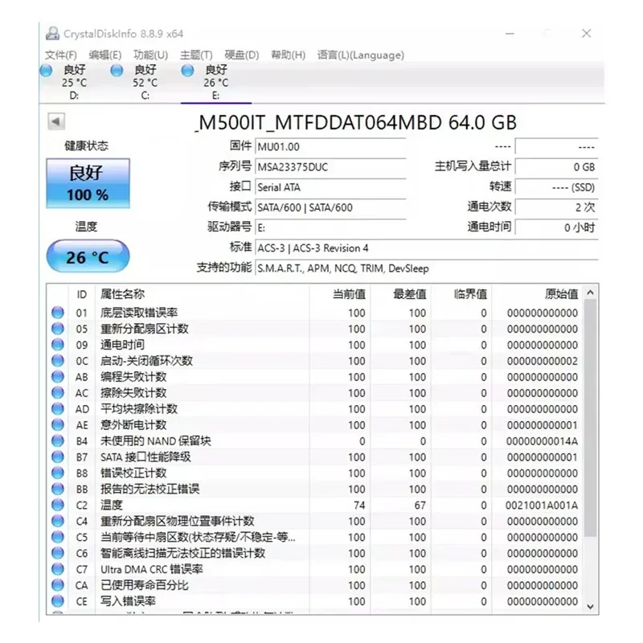Click the status orb for attribute C6
The width and height of the screenshot is (643, 643).
coord(58,553)
